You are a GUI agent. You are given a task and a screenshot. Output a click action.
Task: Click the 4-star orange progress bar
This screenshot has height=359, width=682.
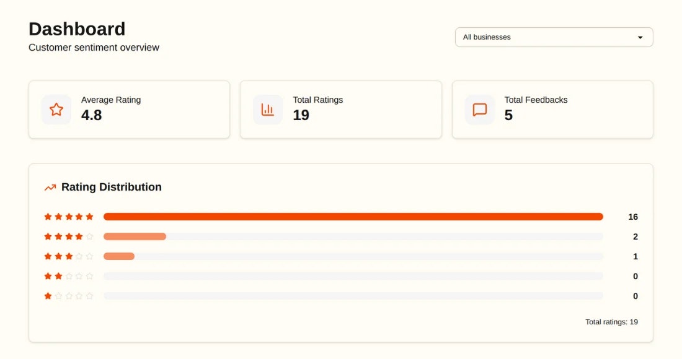[x=135, y=236]
